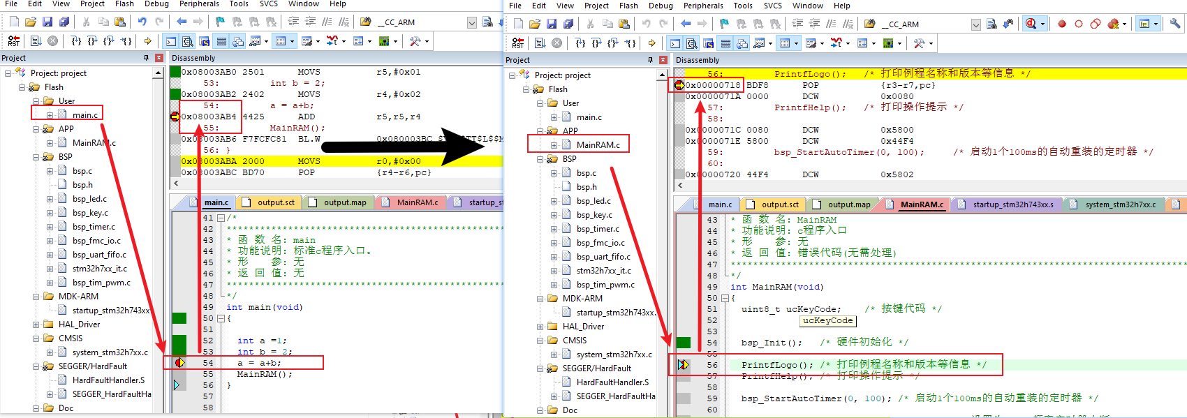
Task: Open the Peripherals menu in right window
Action: click(702, 6)
